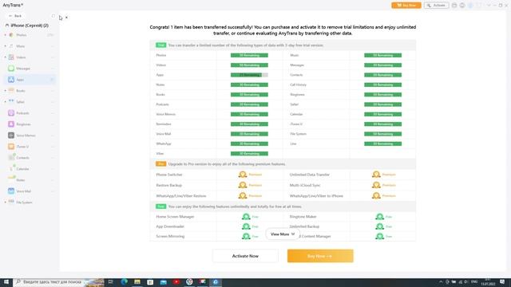This screenshot has width=511, height=287.
Task: Open YouTube from the Windows taskbar
Action: coord(176,281)
